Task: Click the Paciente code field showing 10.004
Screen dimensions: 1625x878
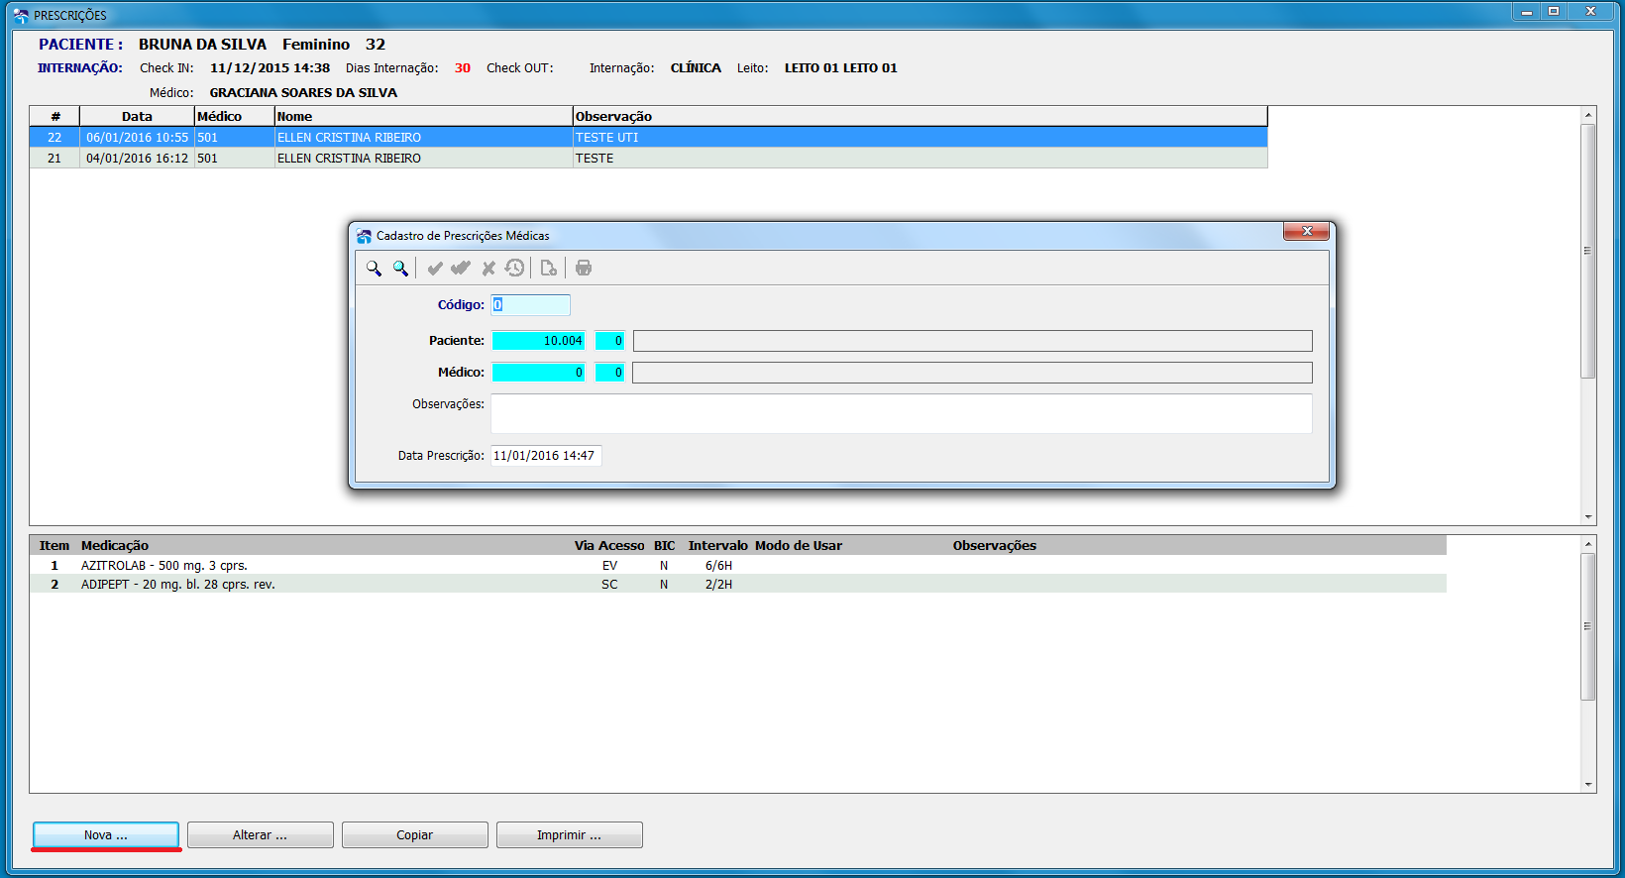Action: click(x=538, y=341)
